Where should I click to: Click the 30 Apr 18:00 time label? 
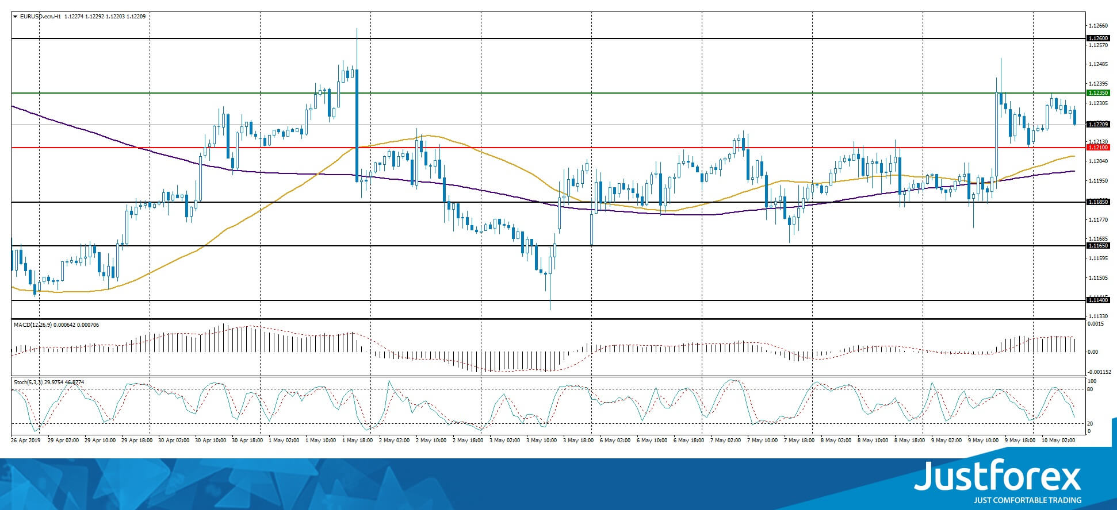(247, 441)
